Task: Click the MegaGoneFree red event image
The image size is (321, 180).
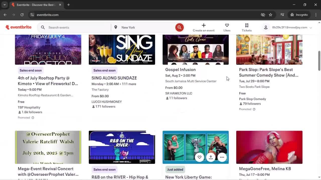Action: pyautogui.click(x=269, y=147)
